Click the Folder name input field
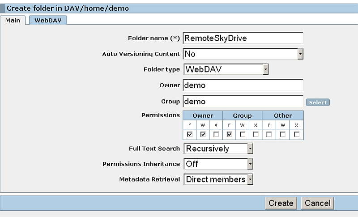This screenshot has height=217, width=358. click(x=243, y=38)
